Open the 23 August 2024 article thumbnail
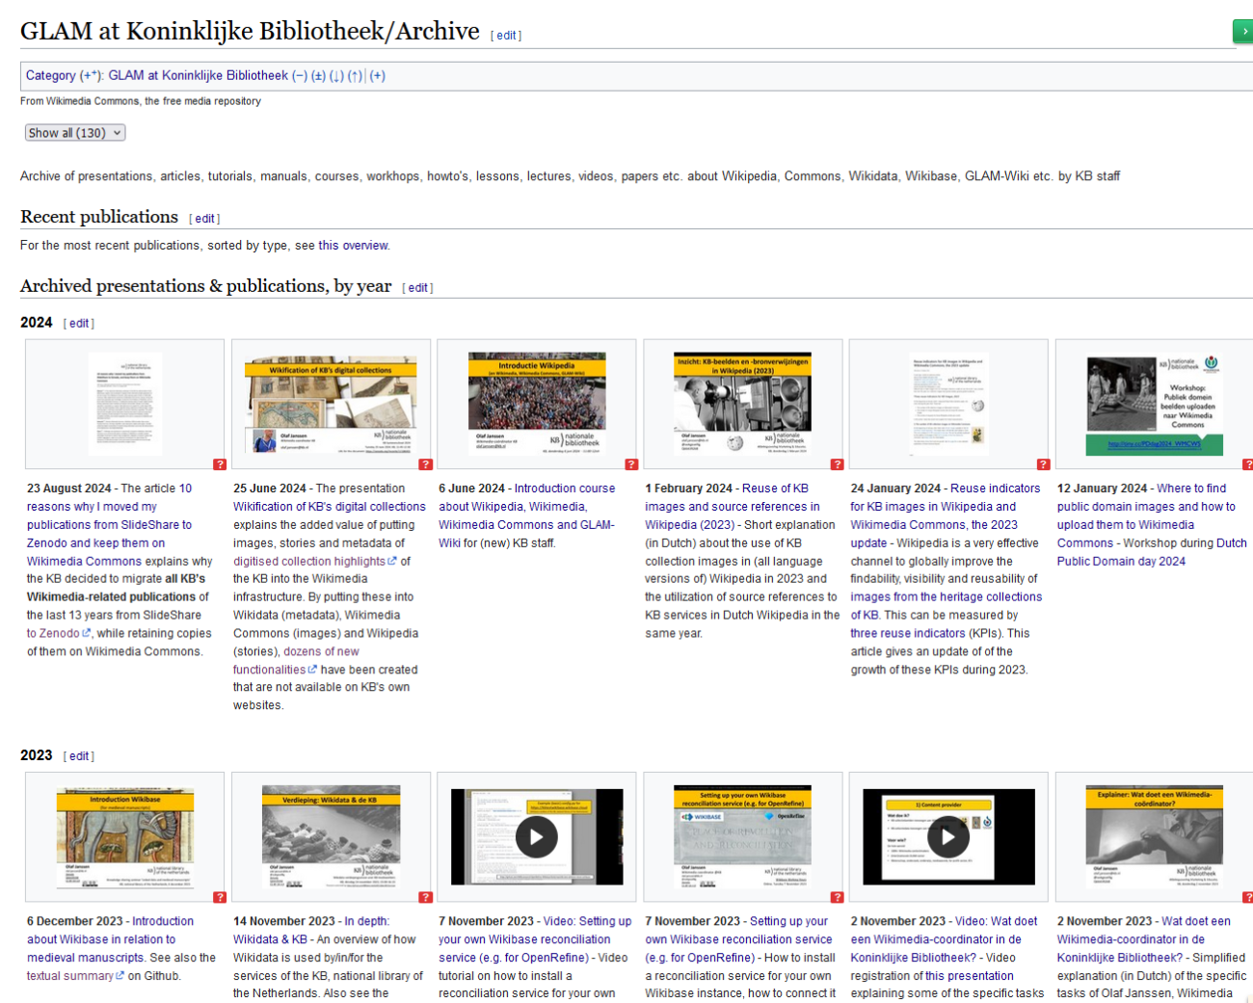This screenshot has height=1003, width=1253. (125, 404)
